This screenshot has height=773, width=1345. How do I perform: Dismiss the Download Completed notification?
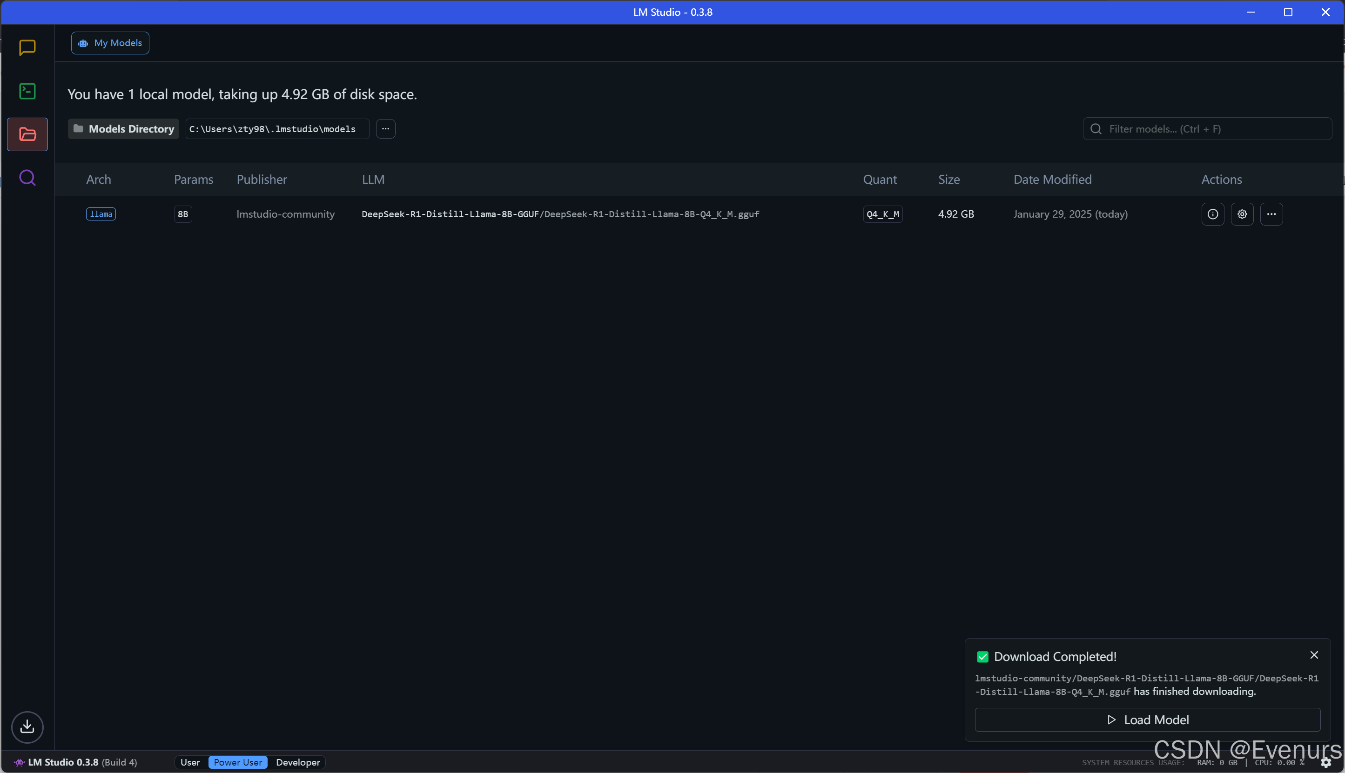coord(1314,655)
